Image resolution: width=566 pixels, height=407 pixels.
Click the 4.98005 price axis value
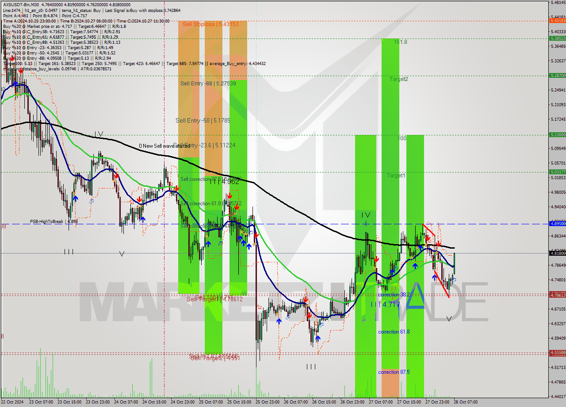pyautogui.click(x=558, y=192)
